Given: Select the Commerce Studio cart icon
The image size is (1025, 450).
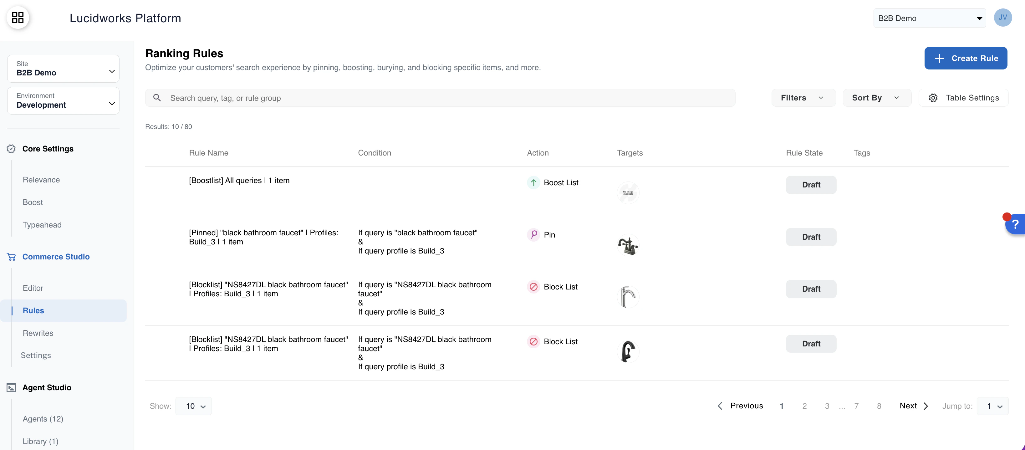Looking at the screenshot, I should 11,257.
